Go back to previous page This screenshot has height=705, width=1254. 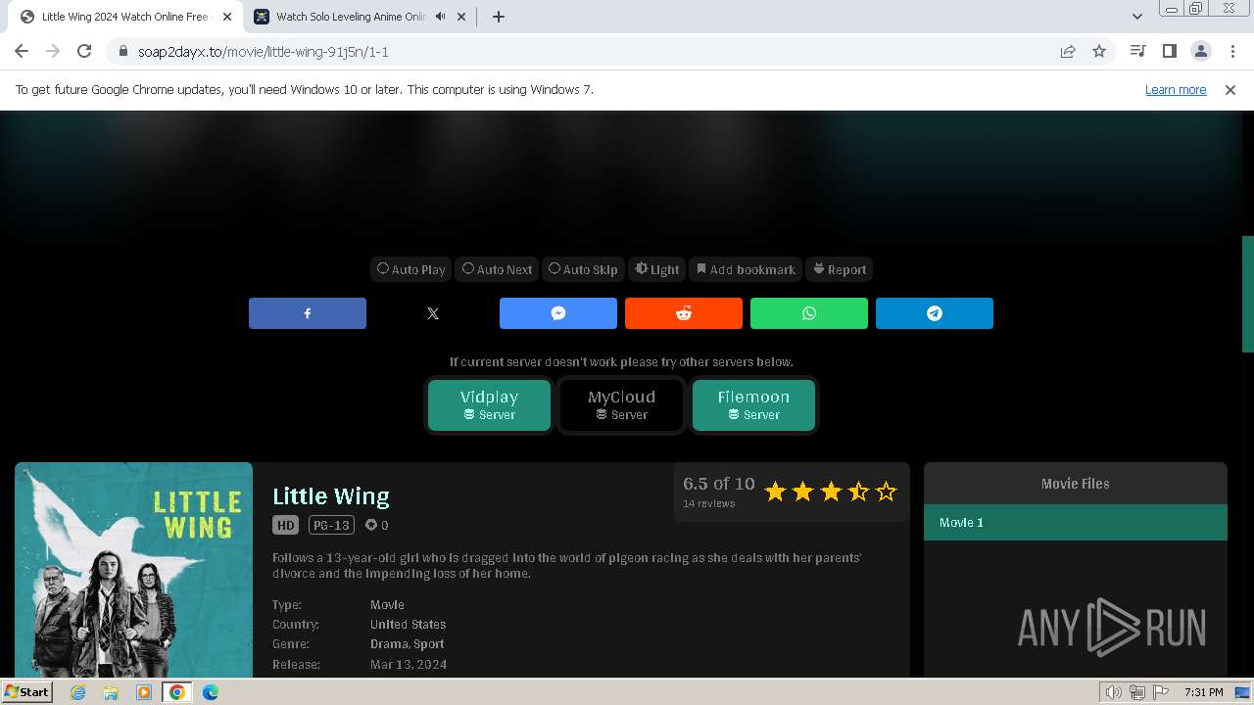point(22,52)
